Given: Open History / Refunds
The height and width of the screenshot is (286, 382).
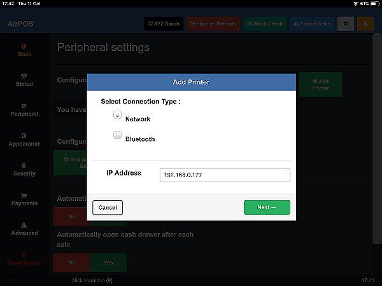Looking at the screenshot, I should click(213, 24).
